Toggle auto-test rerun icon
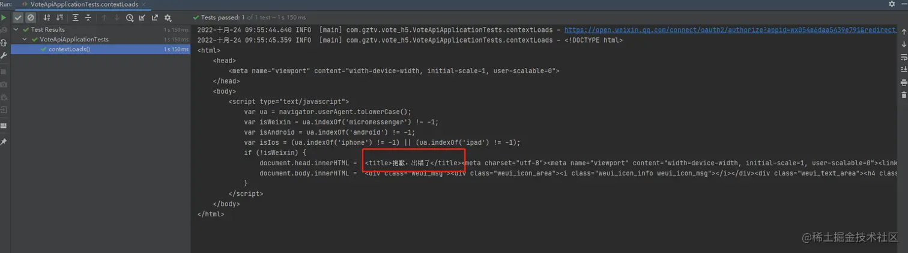The height and width of the screenshot is (253, 908). (x=4, y=43)
